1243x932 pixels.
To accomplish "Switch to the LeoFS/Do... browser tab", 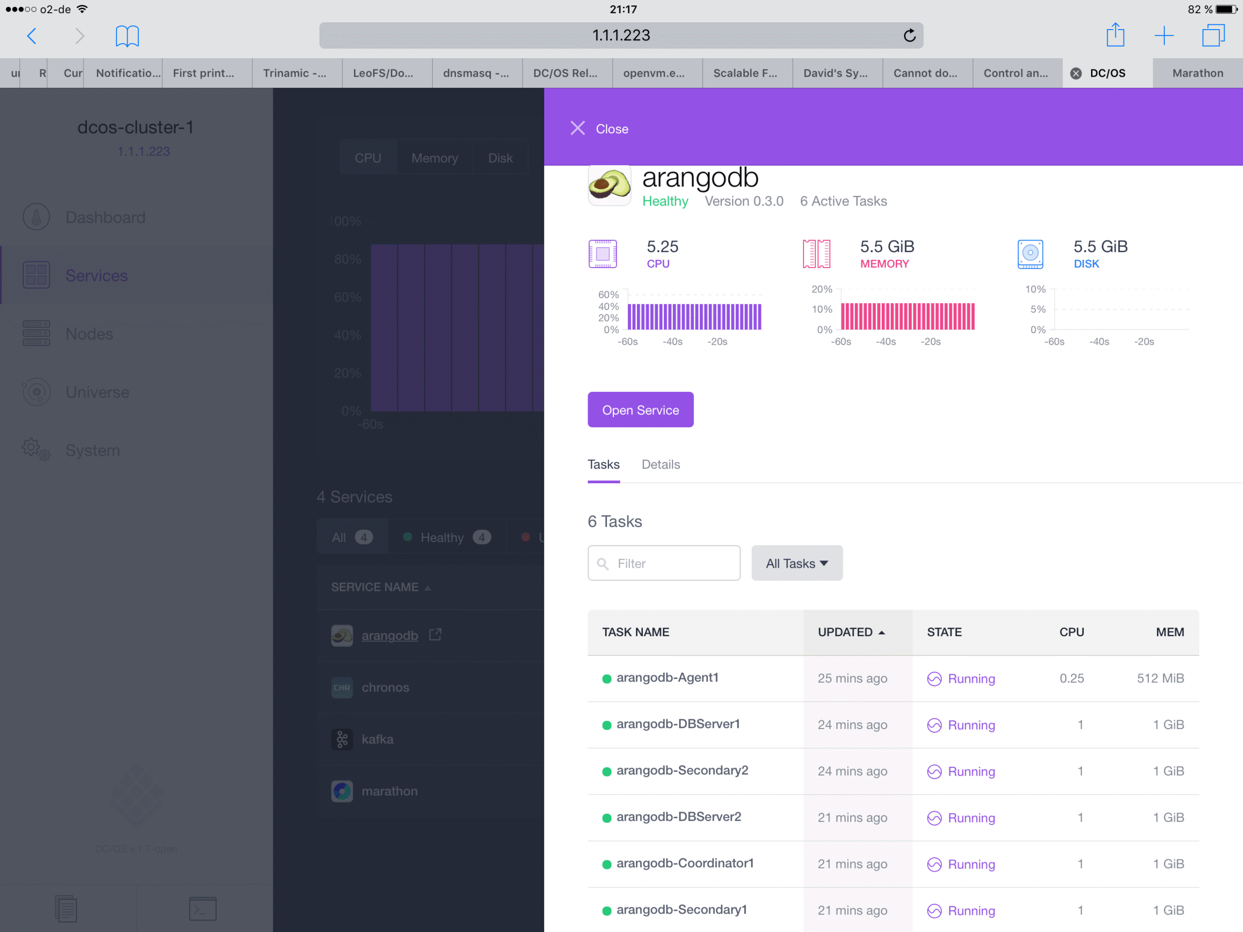I will tap(386, 73).
